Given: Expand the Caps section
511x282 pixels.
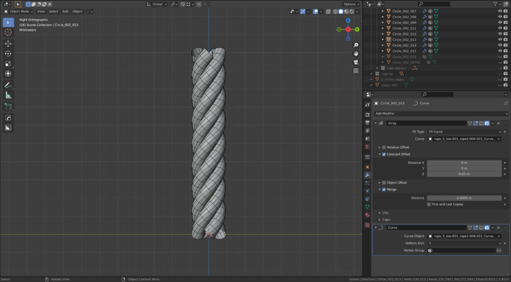Looking at the screenshot, I should click(x=386, y=220).
